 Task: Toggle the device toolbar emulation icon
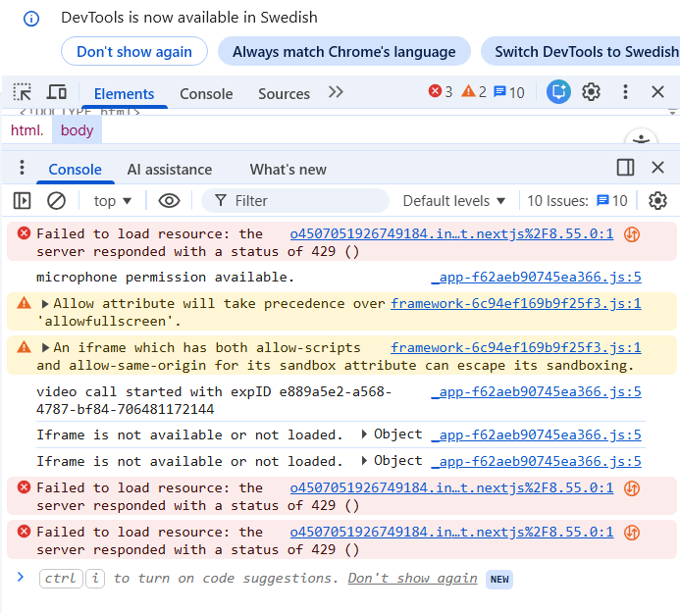point(57,92)
